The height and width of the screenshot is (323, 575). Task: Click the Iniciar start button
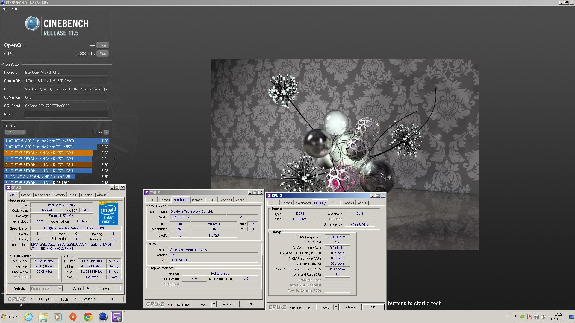click(9, 317)
